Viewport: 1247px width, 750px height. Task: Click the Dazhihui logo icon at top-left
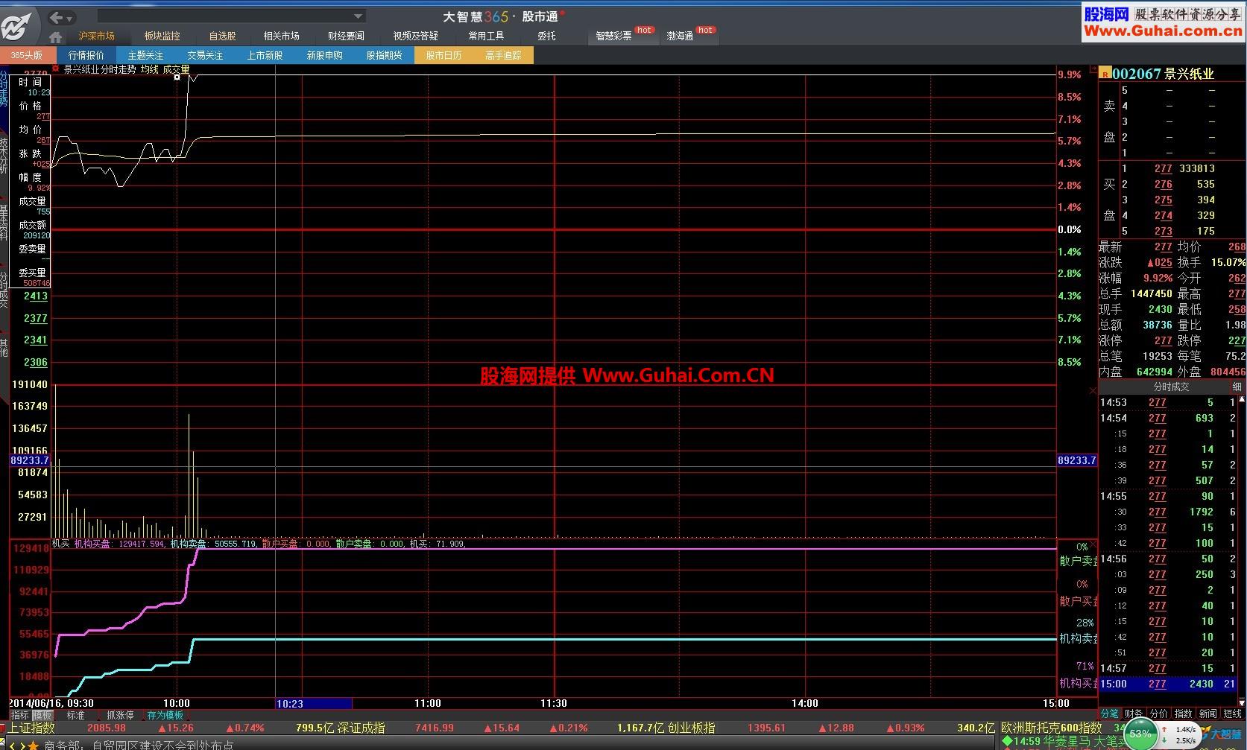point(16,27)
